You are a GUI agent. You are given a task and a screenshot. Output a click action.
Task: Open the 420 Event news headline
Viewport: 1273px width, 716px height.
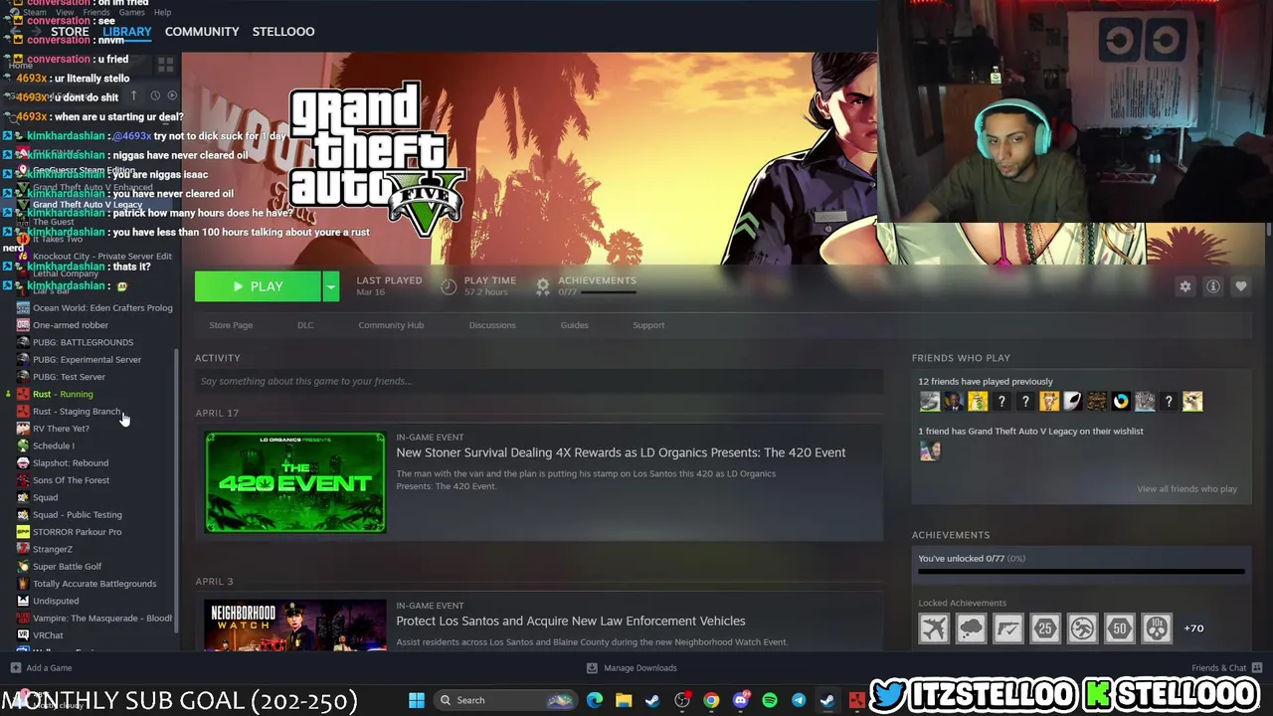click(x=621, y=452)
